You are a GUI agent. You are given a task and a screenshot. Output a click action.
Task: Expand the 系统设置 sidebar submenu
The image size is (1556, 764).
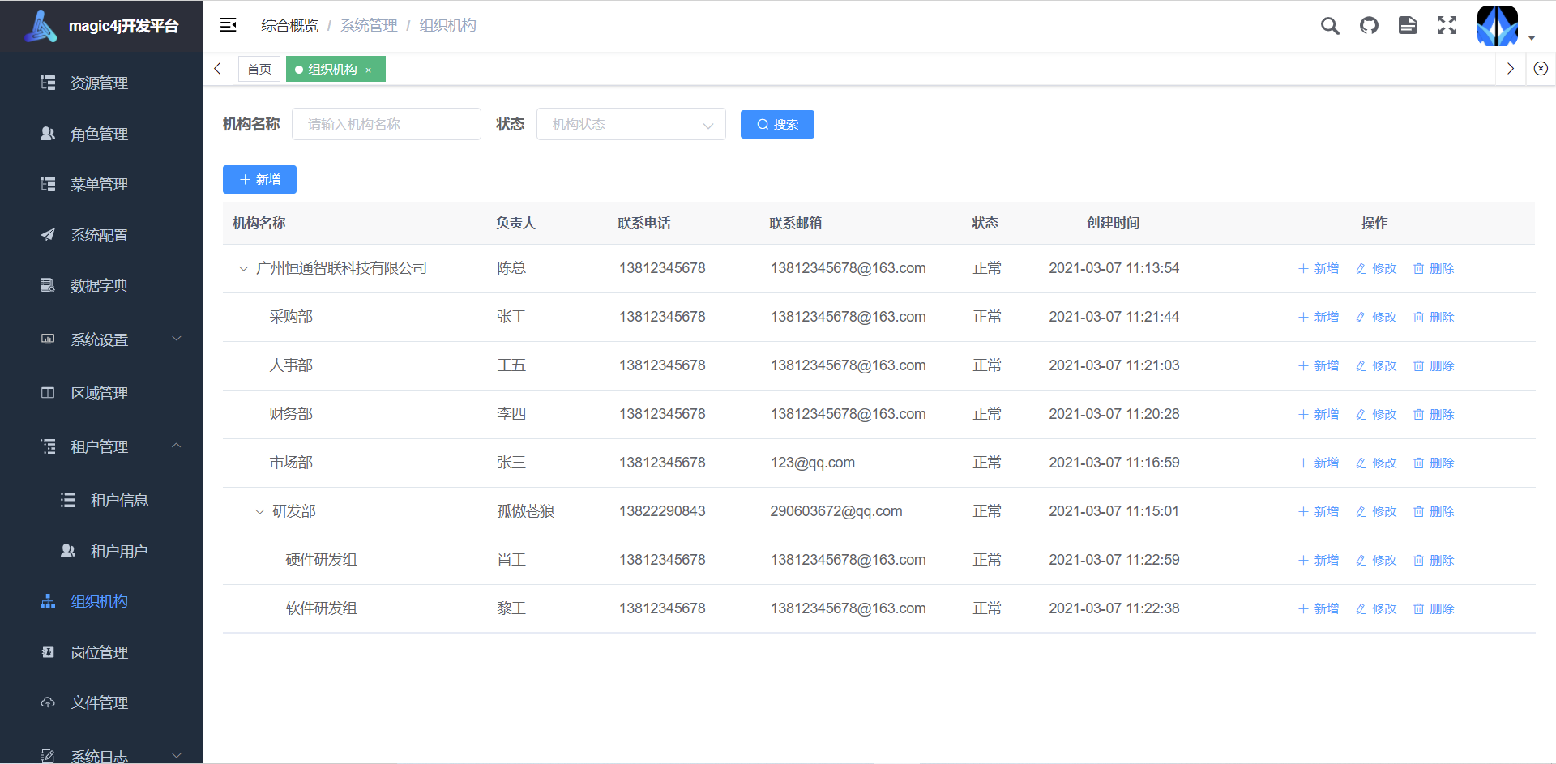(x=101, y=339)
